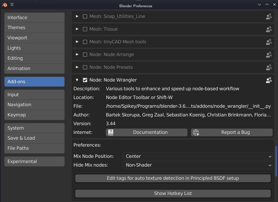Screen dimensions: 278x202
Task: Expand the Node: Node Presets entry
Action: (77, 67)
